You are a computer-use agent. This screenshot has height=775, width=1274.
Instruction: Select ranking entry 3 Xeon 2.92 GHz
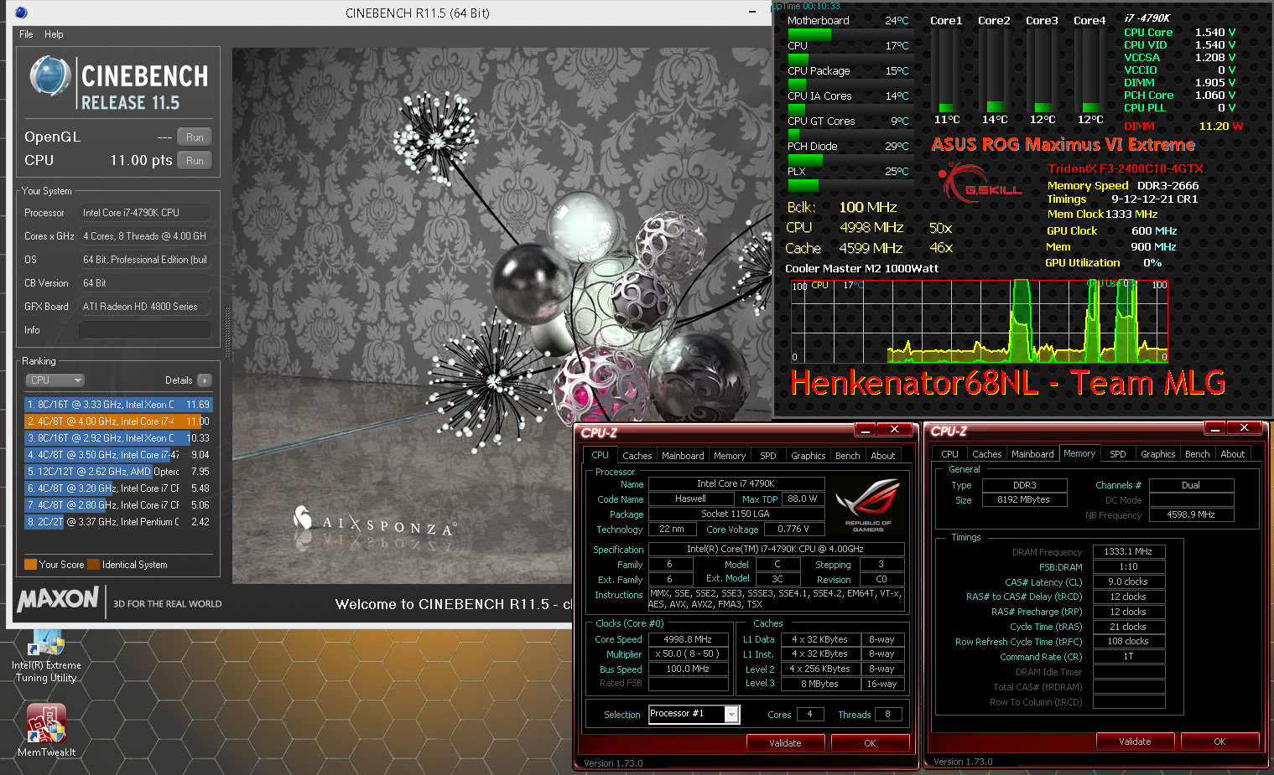point(118,438)
